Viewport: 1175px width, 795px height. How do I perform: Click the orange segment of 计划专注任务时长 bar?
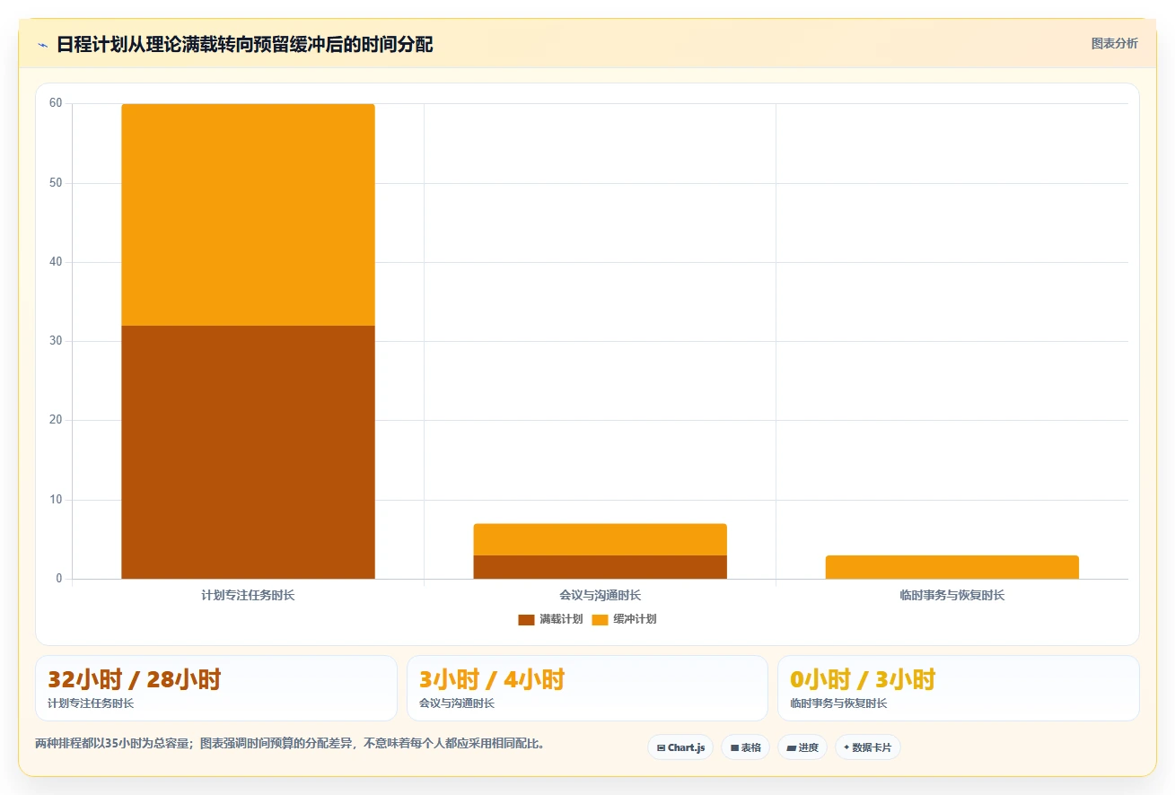[x=248, y=214]
